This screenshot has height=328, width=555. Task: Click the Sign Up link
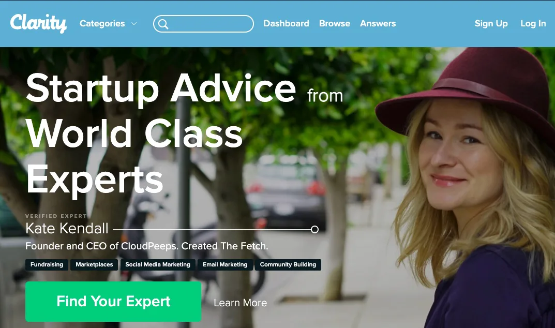[x=491, y=23]
